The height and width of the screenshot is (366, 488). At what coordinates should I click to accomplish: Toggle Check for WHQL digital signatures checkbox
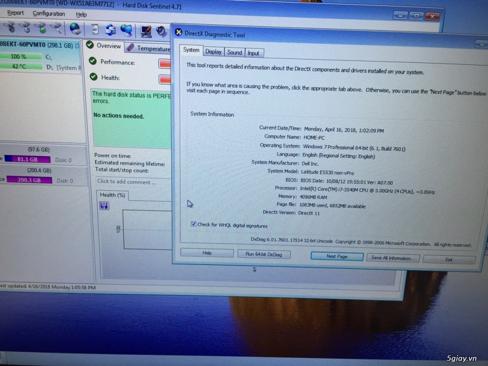click(193, 224)
